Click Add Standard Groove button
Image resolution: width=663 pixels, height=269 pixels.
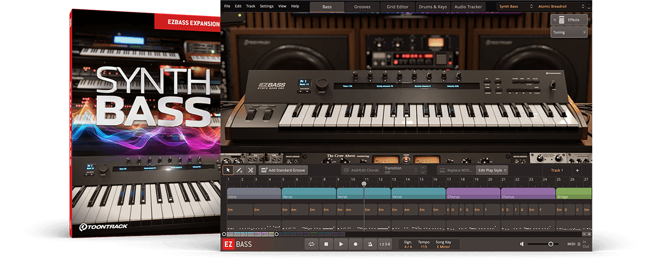coord(283,170)
